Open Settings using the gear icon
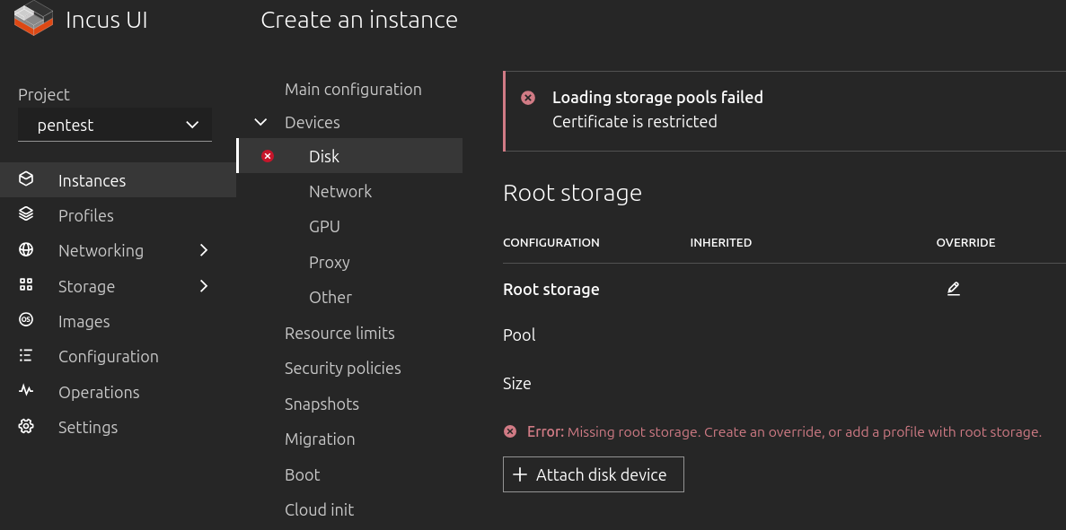Viewport: 1066px width, 530px height. coord(26,427)
